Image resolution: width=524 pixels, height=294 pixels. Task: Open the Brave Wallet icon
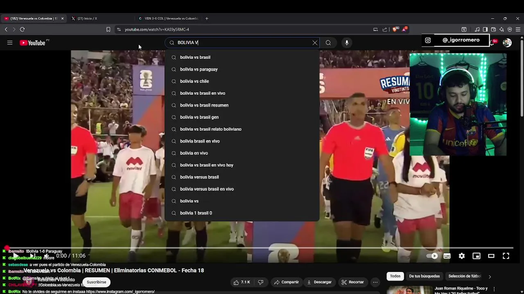pyautogui.click(x=493, y=29)
